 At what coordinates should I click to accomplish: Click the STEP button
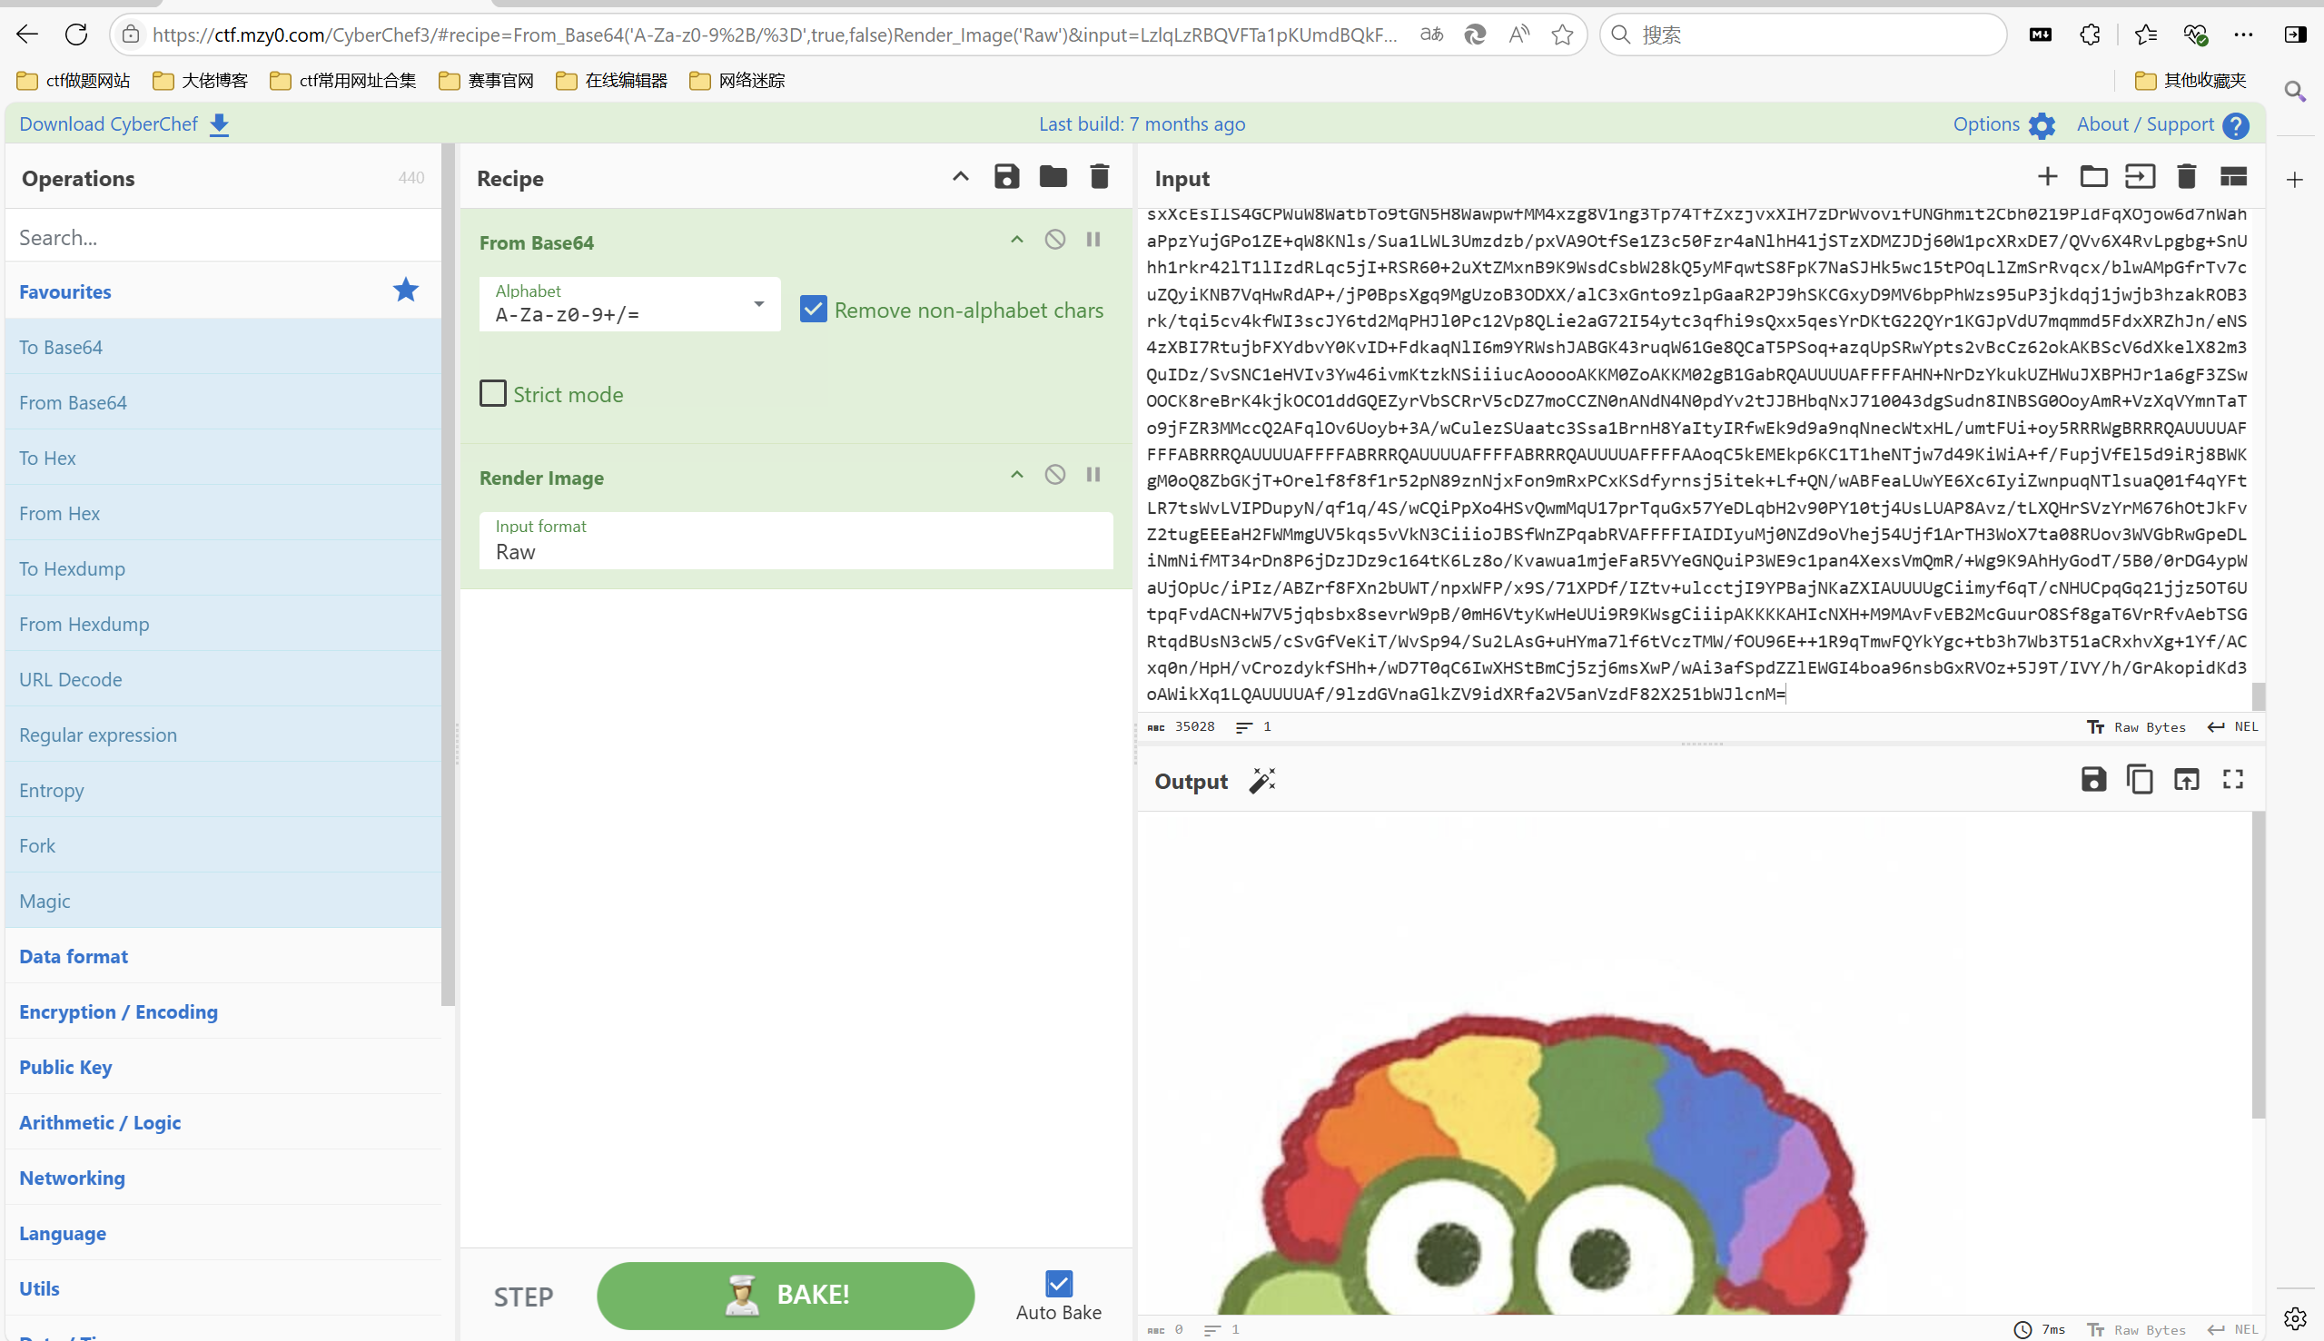tap(523, 1297)
